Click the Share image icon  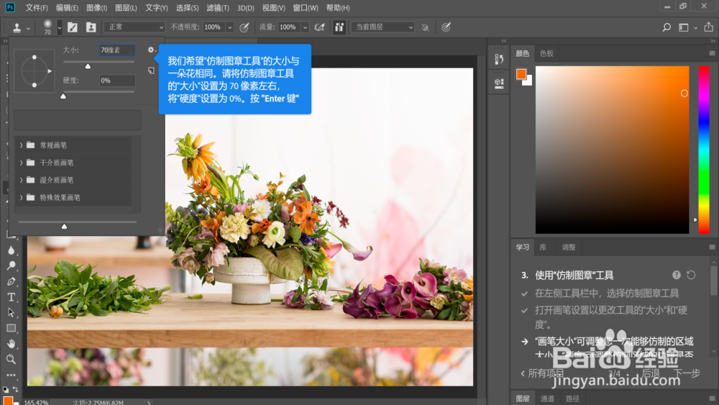click(x=708, y=27)
